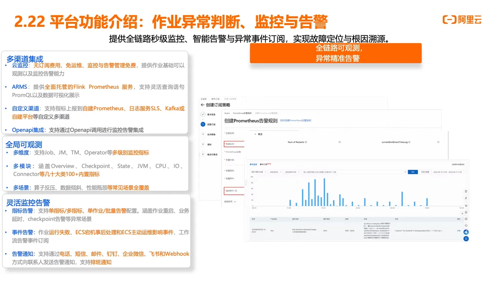Click the collapse handle left of the event chart

tap(246, 182)
